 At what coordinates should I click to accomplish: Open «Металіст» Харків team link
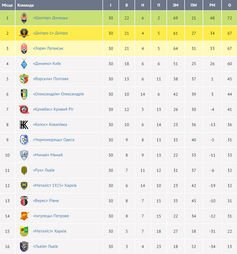tap(50, 231)
